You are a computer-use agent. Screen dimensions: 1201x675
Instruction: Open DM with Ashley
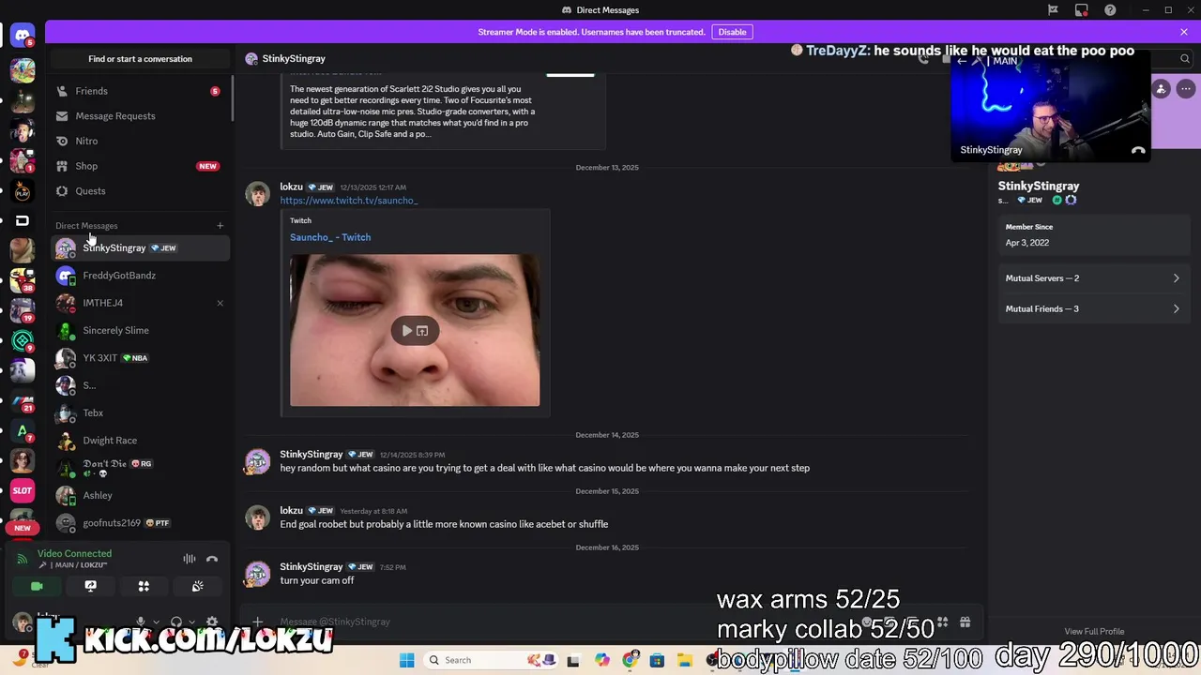tap(139, 495)
